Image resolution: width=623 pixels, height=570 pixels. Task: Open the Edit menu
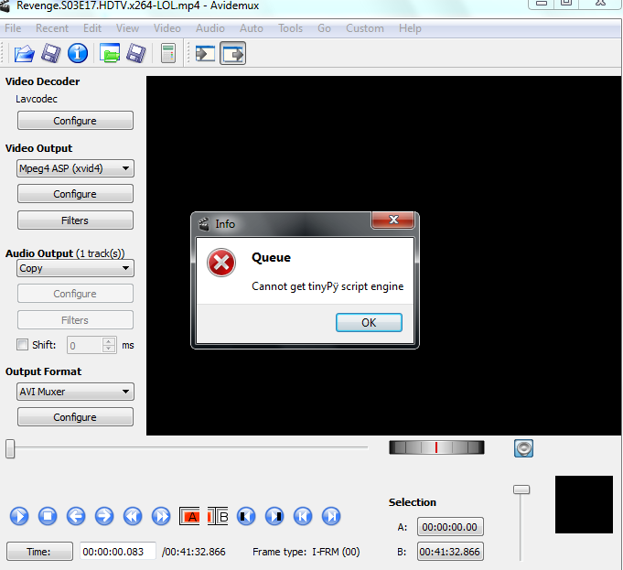point(92,28)
